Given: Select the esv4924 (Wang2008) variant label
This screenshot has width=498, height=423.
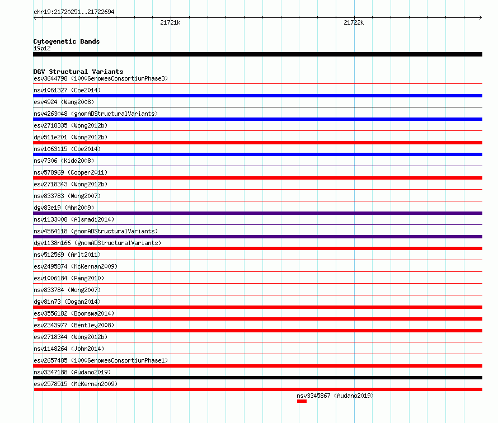Looking at the screenshot, I should coord(64,102).
